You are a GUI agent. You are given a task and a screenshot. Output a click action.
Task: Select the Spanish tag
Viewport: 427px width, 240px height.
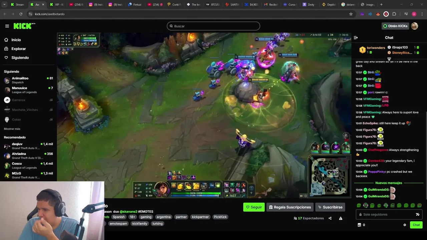(x=118, y=217)
